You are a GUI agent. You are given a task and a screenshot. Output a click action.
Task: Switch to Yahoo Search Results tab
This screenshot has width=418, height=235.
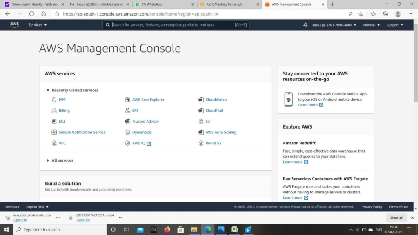[x=35, y=4]
